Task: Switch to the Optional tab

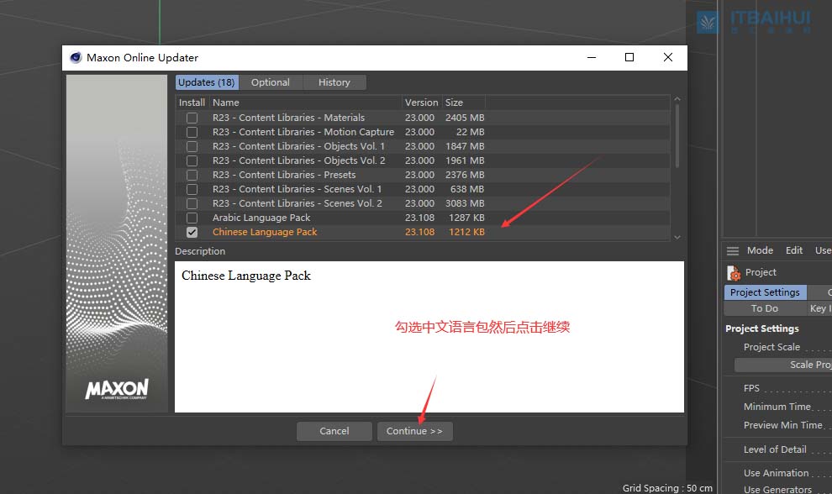Action: coord(271,82)
